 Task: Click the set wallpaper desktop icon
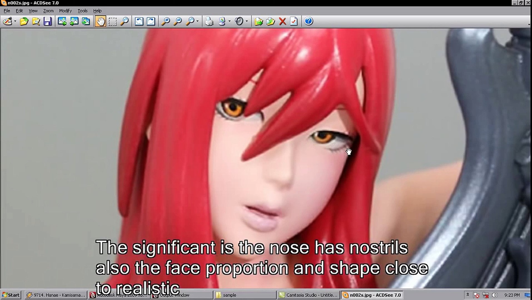tap(222, 21)
